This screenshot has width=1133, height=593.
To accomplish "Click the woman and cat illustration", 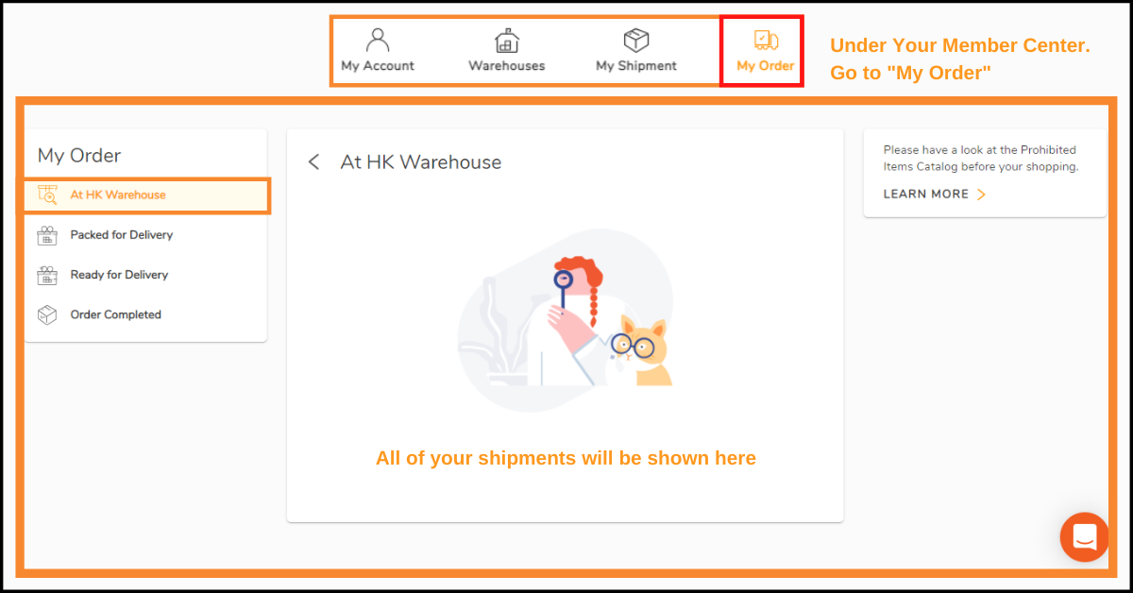I will pyautogui.click(x=566, y=321).
